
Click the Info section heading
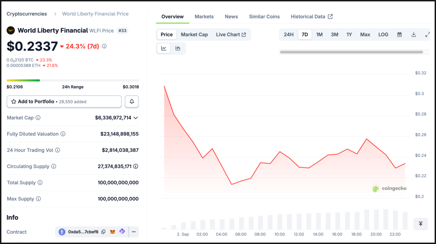[x=13, y=217]
